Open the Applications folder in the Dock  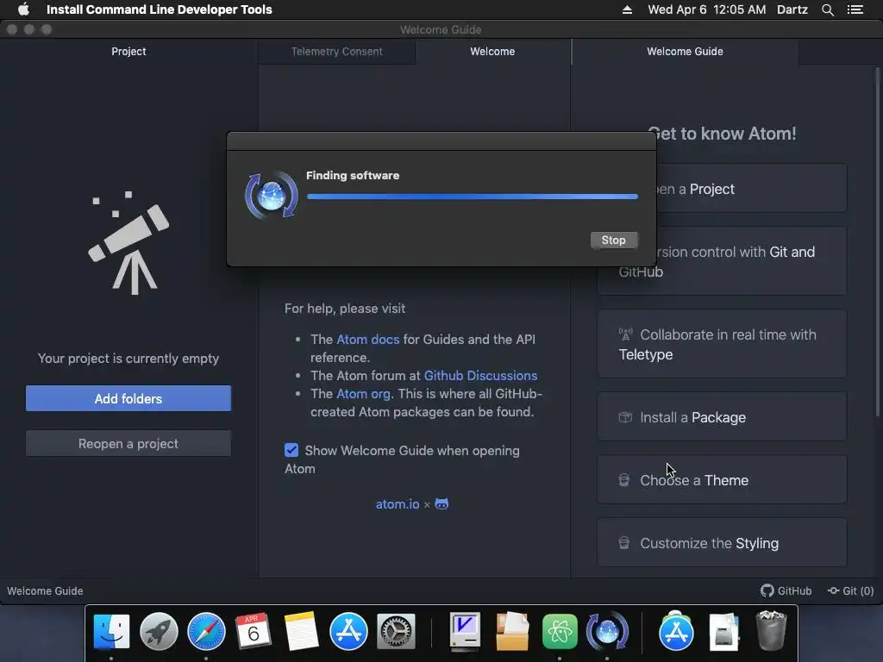[676, 631]
